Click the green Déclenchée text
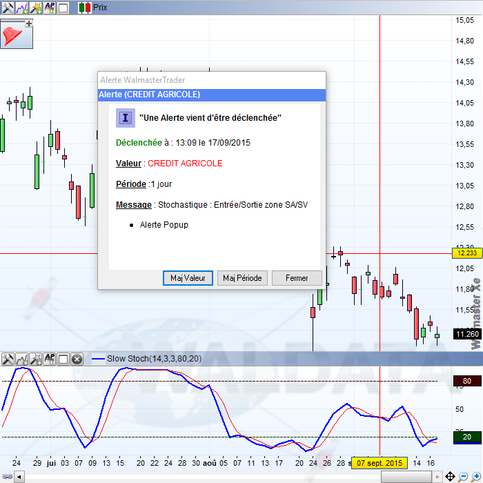 pos(139,143)
